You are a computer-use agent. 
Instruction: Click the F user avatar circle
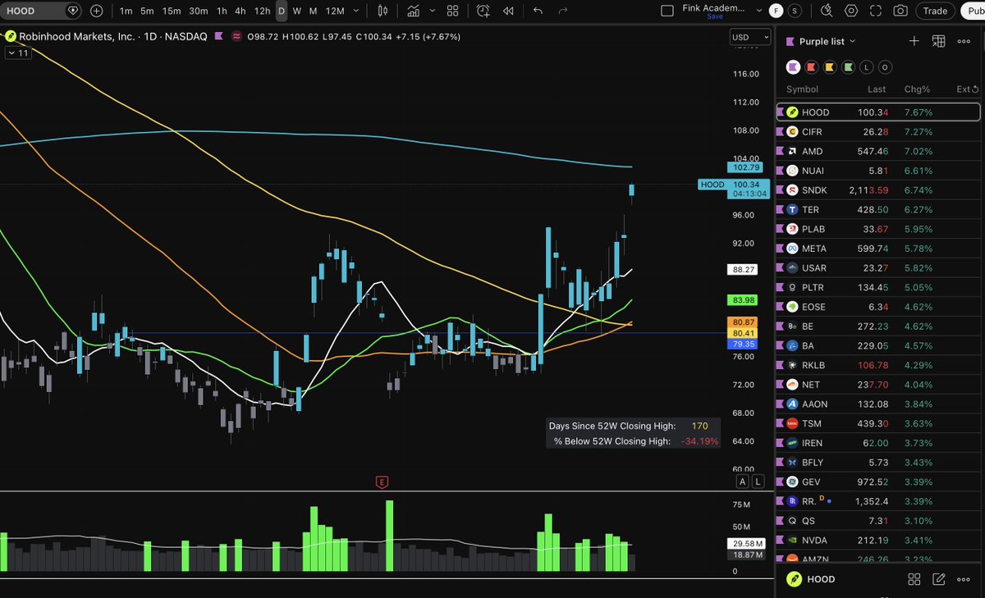pyautogui.click(x=776, y=11)
